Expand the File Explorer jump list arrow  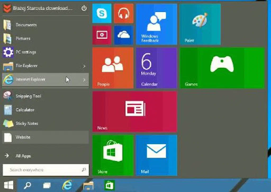tap(84, 66)
